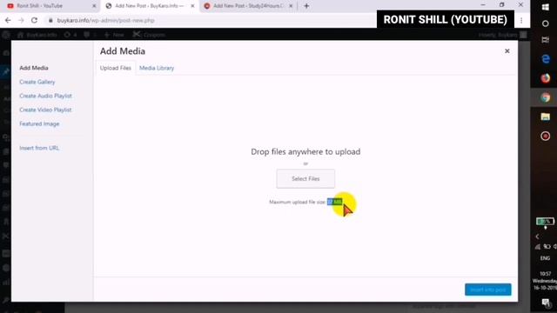Click the Select Files button
557x313 pixels.
tap(305, 178)
